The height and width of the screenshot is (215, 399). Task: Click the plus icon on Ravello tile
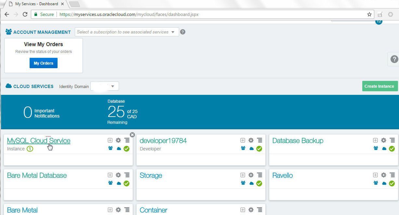(375, 175)
